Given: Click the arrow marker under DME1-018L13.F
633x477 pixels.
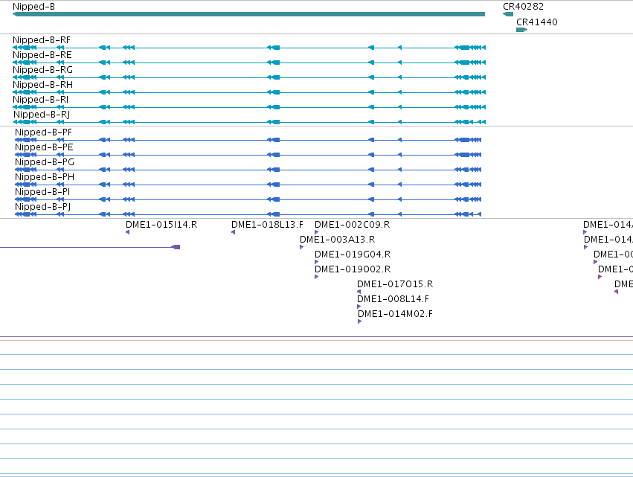Looking at the screenshot, I should (234, 232).
